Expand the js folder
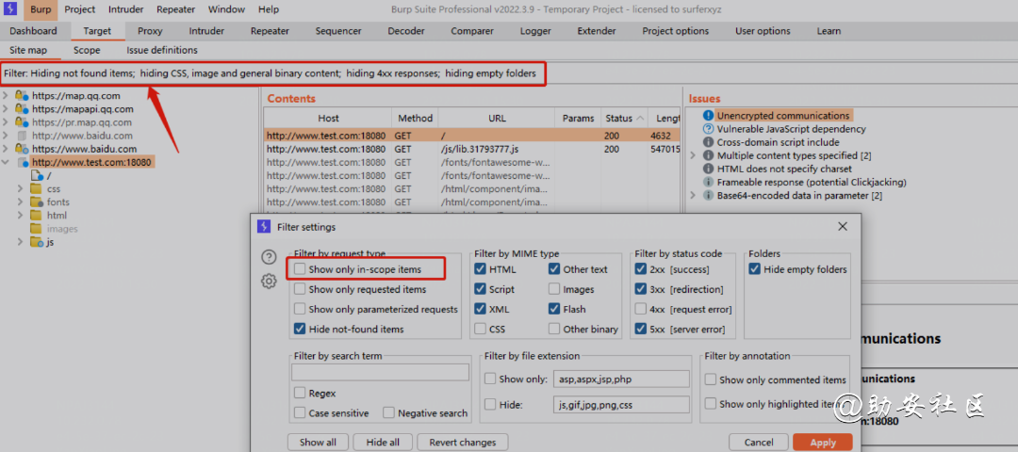 click(x=21, y=242)
